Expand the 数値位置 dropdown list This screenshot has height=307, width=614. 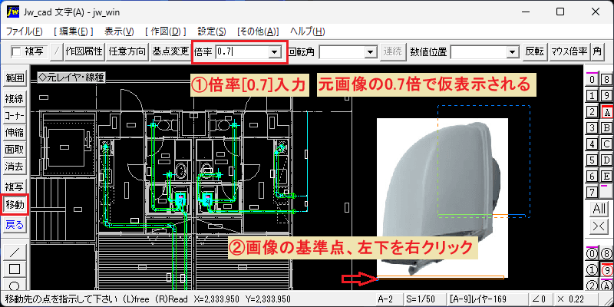[x=511, y=51]
